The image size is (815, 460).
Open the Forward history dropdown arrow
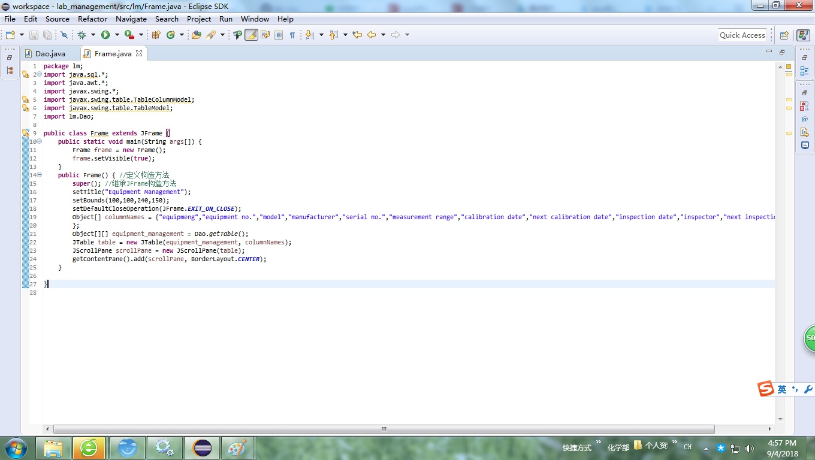click(407, 35)
